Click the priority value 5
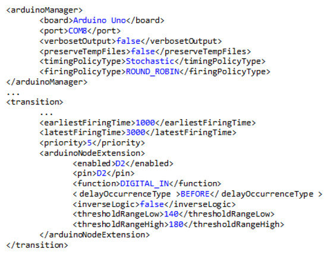Screen dimensions: 327x255 (x=89, y=143)
